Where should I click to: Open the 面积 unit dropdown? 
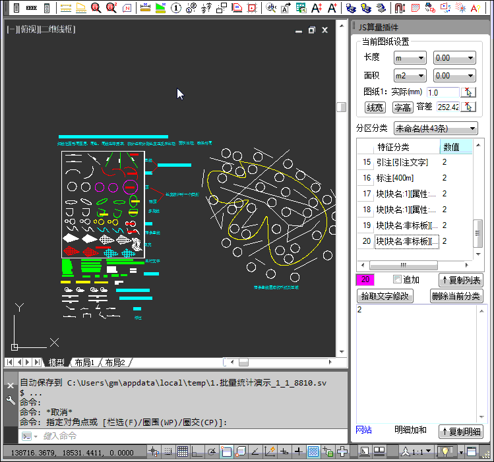(x=410, y=76)
